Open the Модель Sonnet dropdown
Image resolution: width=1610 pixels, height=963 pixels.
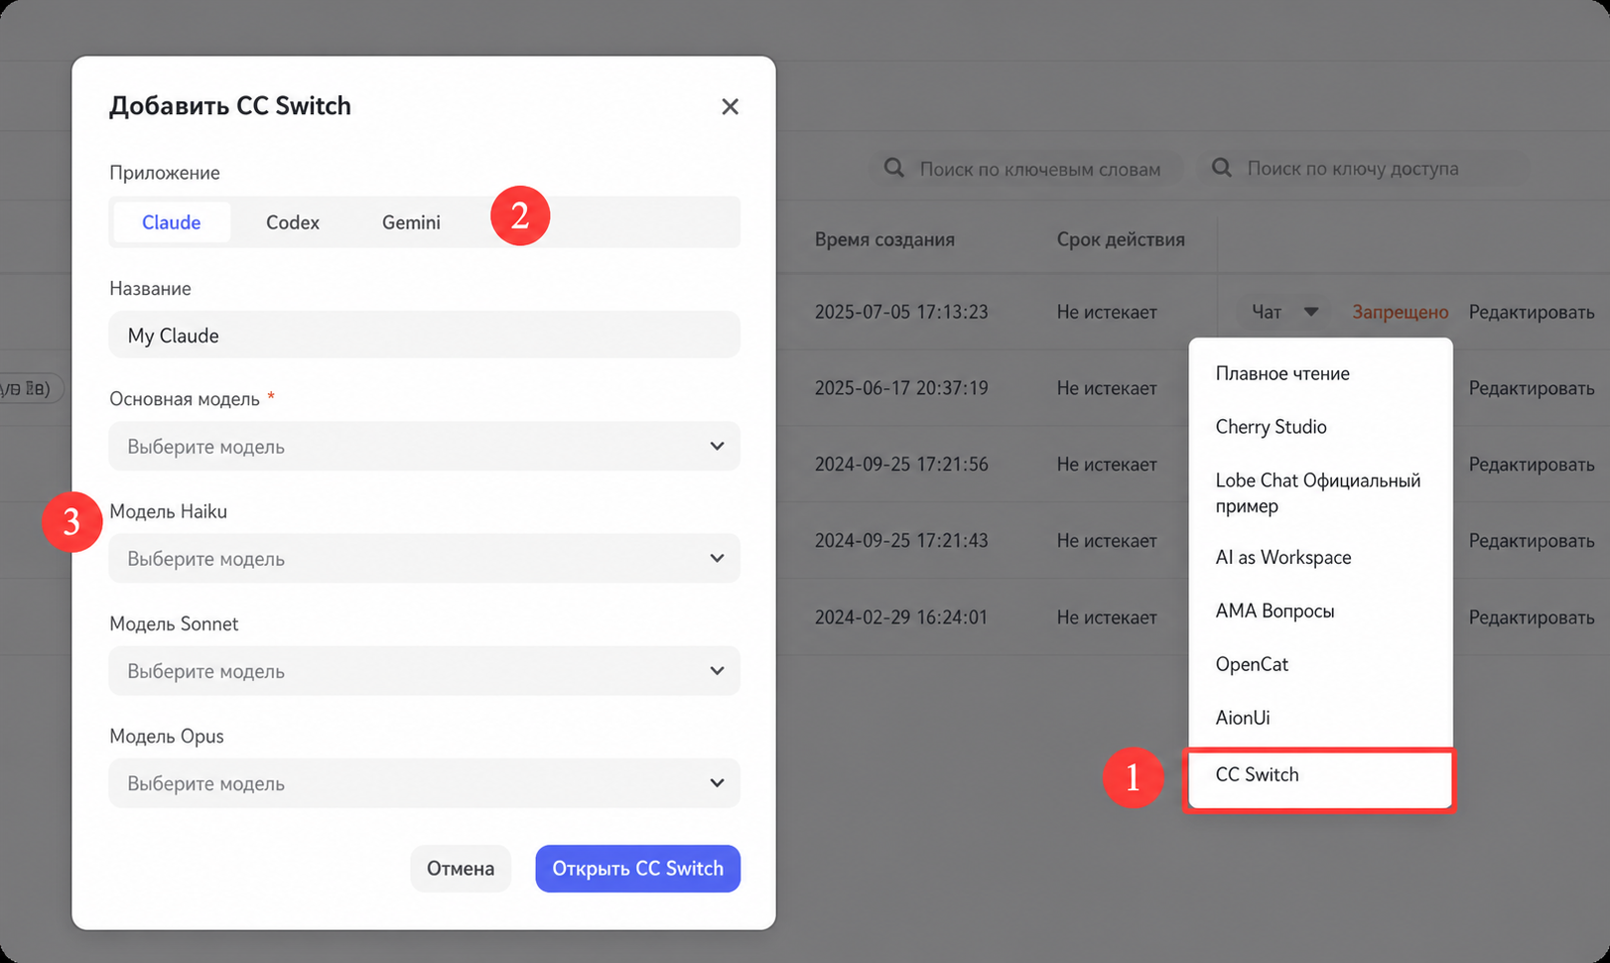425,670
